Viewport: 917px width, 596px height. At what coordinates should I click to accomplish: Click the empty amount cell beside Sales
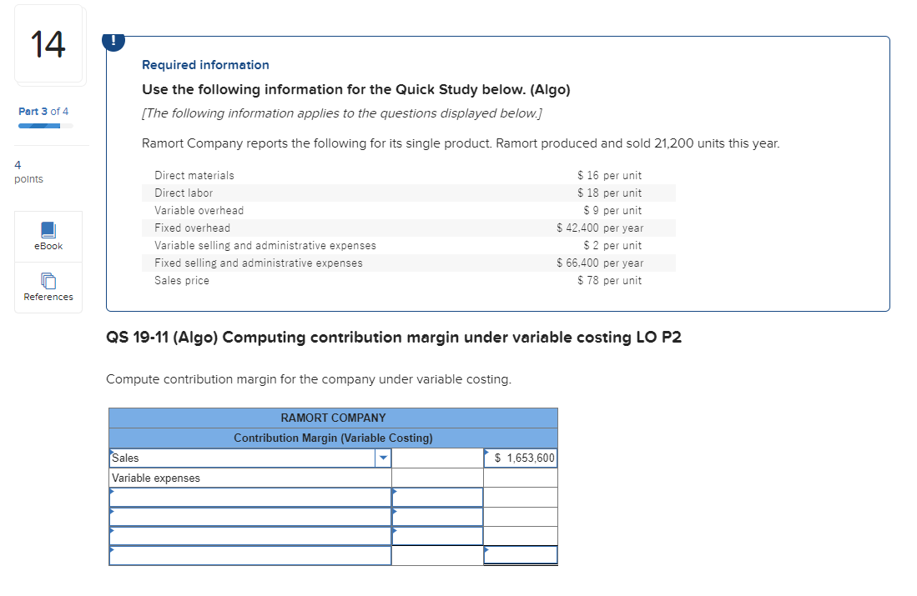tap(437, 458)
